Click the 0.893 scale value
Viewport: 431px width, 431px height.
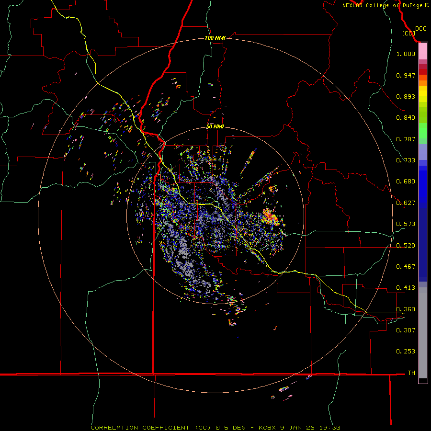[406, 96]
